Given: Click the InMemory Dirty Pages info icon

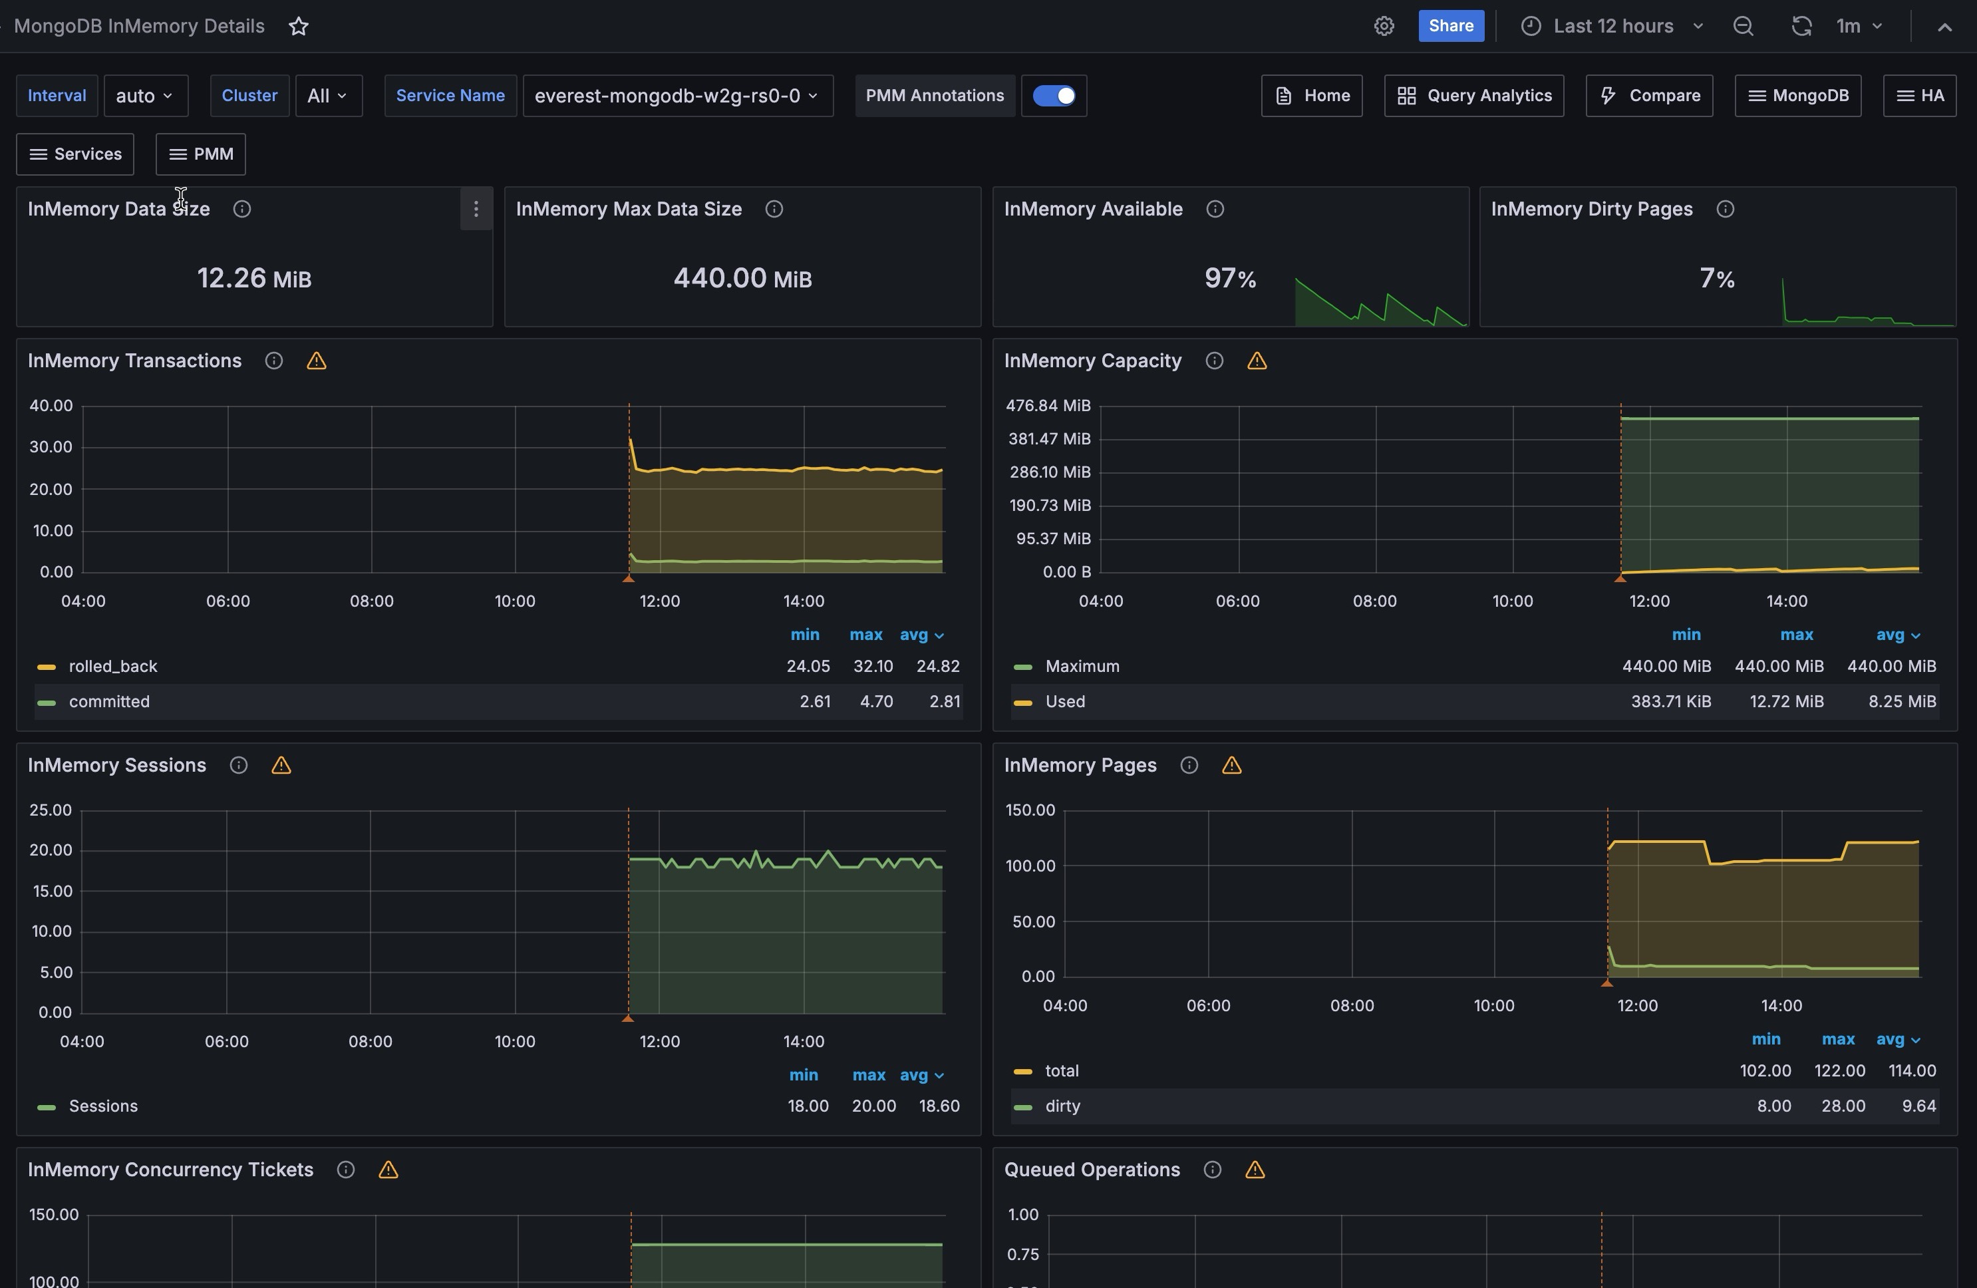Looking at the screenshot, I should point(1724,210).
